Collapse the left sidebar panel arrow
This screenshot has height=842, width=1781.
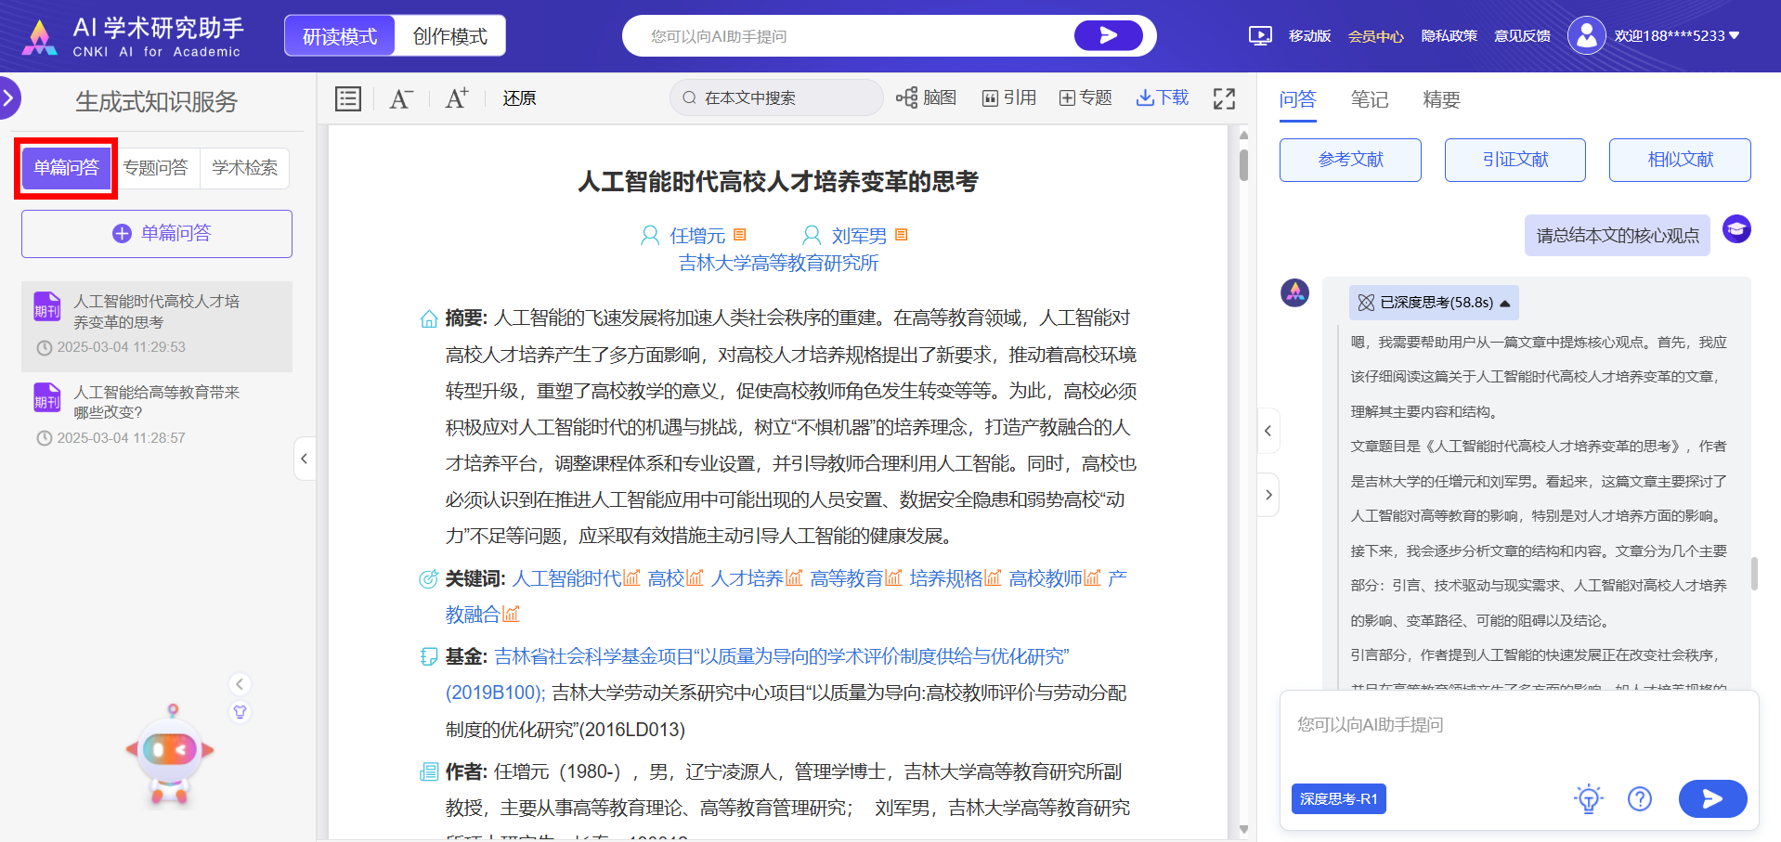click(x=304, y=459)
